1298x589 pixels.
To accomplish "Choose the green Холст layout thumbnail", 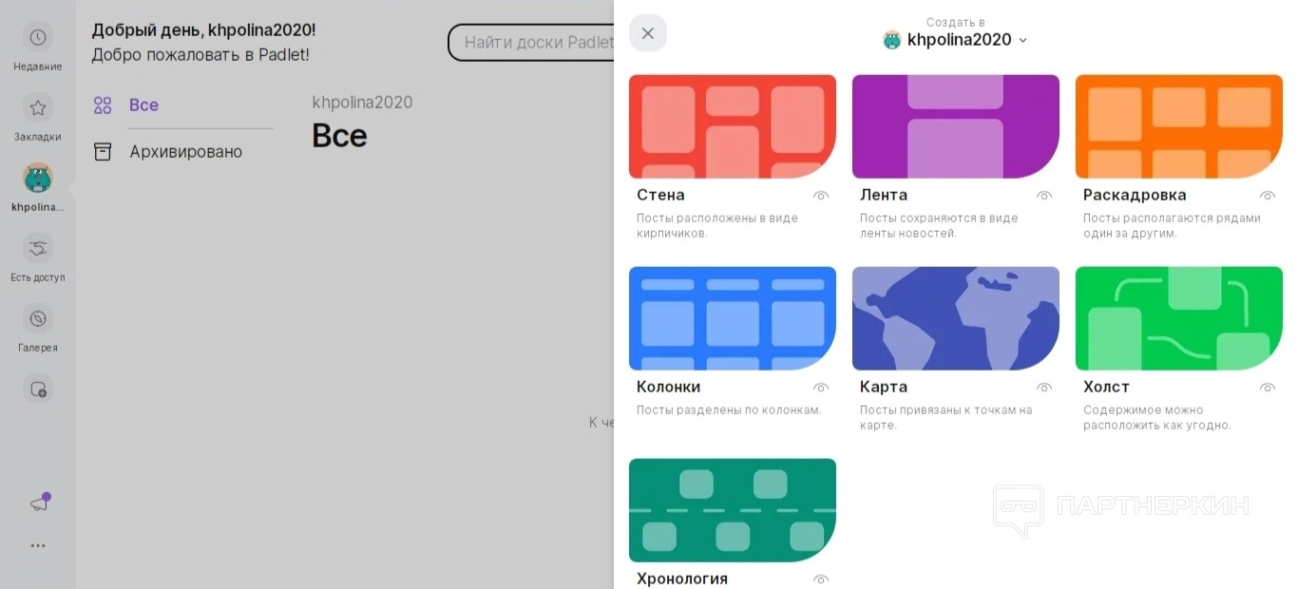I will (x=1179, y=318).
